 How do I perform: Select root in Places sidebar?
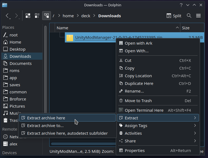[13, 35]
